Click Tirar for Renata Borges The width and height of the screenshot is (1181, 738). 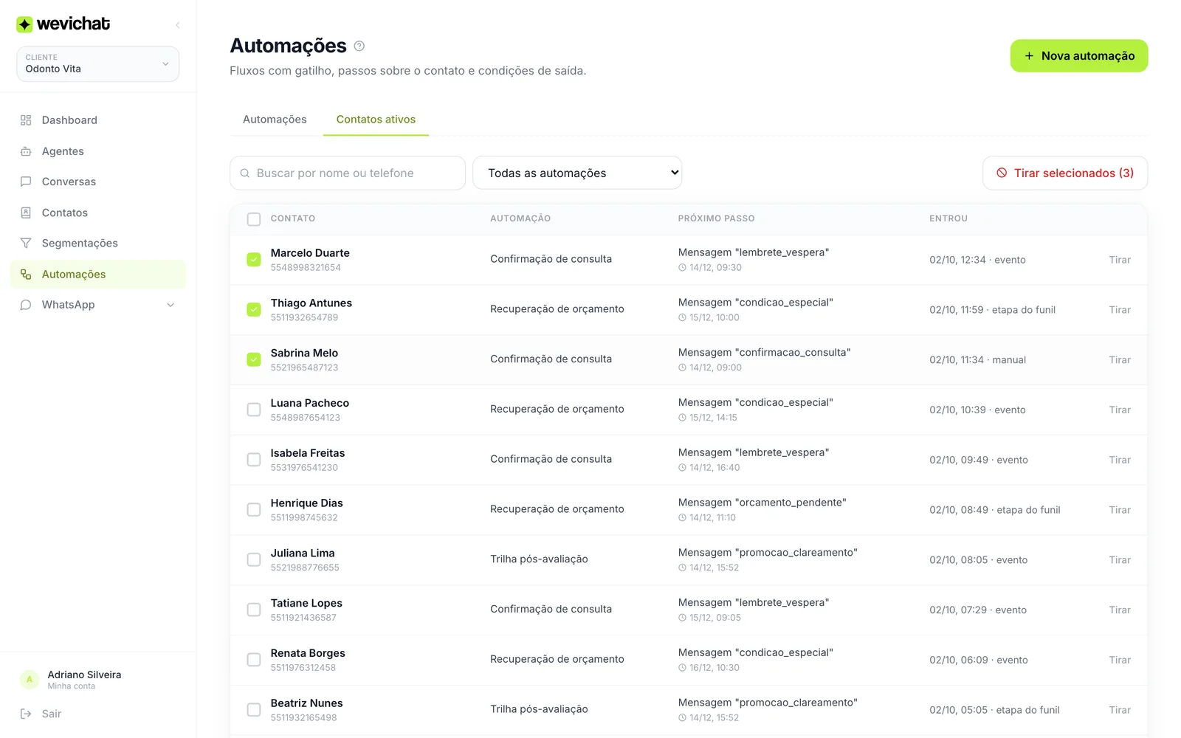coord(1120,661)
